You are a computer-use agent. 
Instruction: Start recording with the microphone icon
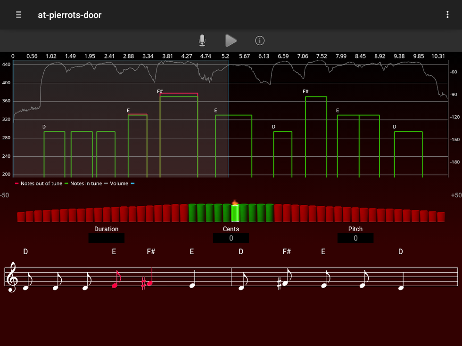coord(202,40)
